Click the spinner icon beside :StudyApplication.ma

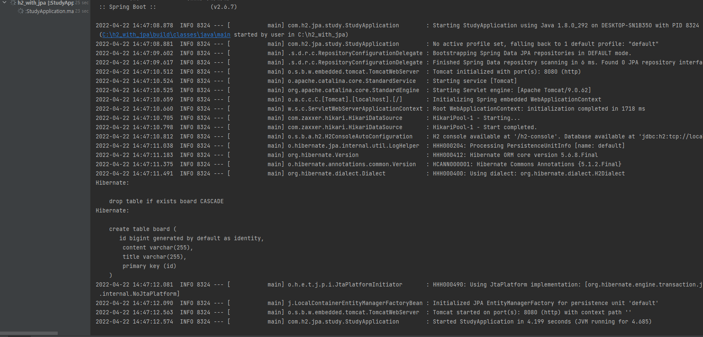[21, 11]
